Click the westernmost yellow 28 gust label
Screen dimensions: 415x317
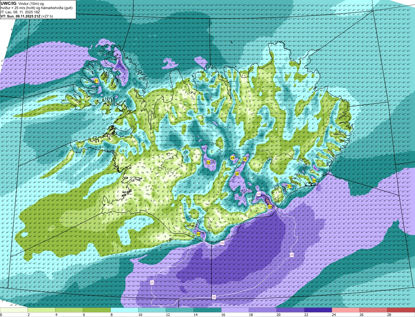pyautogui.click(x=208, y=162)
